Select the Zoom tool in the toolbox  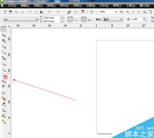[x=3, y=46]
